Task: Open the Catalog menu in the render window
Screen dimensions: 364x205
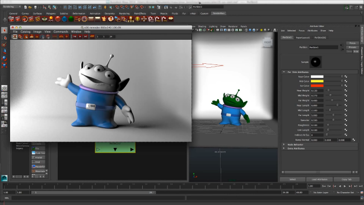Action: [25, 31]
